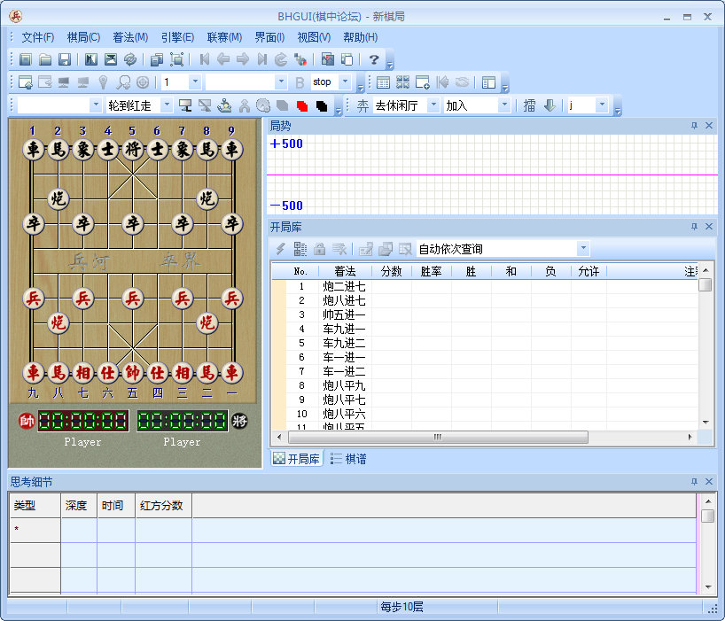Expand the 轮到红走 turn dropdown

click(x=167, y=105)
